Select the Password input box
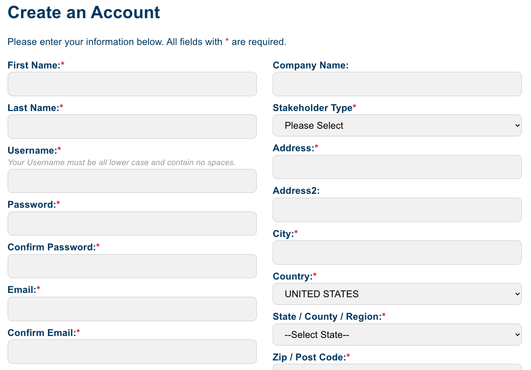Screen dimensions: 531x370 coord(132,224)
